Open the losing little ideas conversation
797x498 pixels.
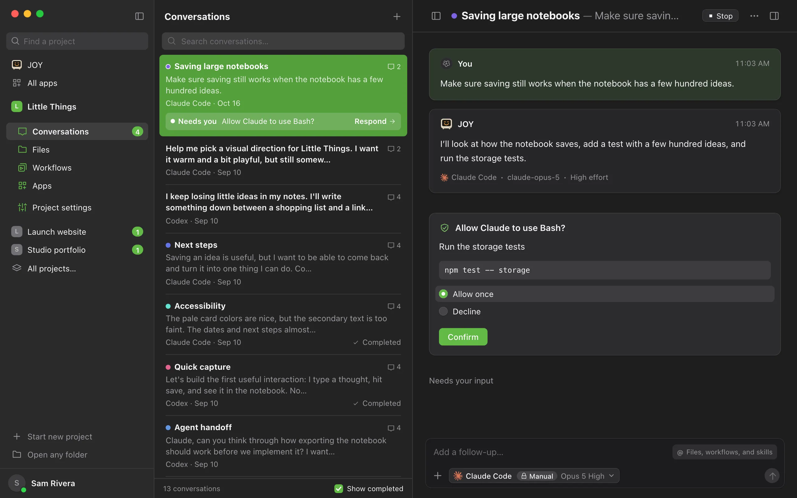(x=283, y=209)
